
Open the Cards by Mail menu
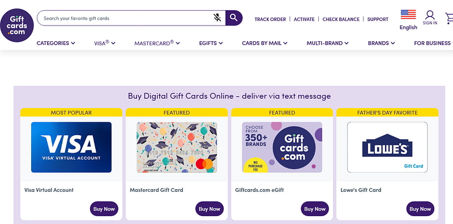(264, 43)
